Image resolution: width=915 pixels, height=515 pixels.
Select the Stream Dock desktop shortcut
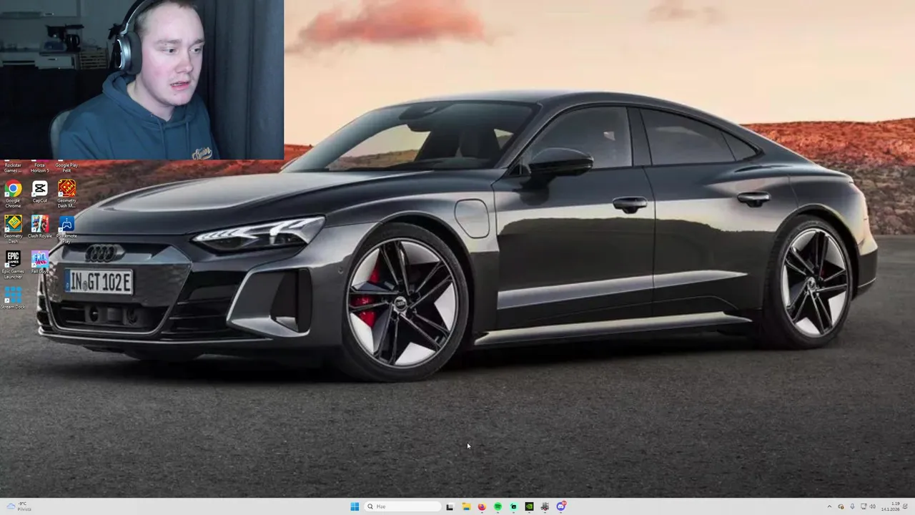pos(13,298)
